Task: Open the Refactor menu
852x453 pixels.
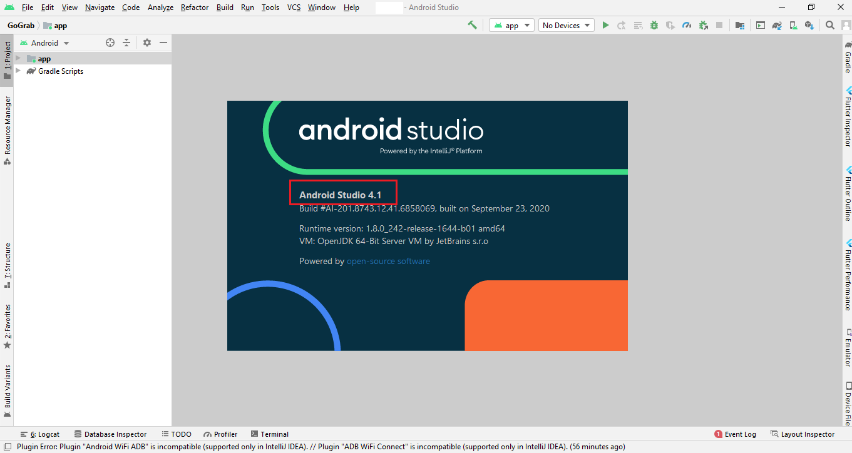Action: tap(194, 8)
